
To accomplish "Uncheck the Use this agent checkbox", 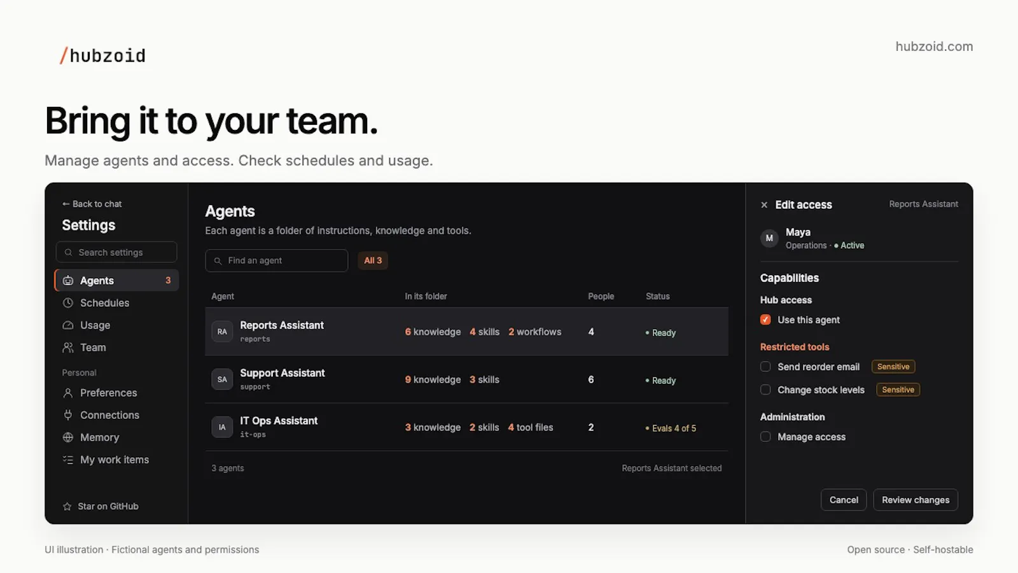I will point(765,320).
